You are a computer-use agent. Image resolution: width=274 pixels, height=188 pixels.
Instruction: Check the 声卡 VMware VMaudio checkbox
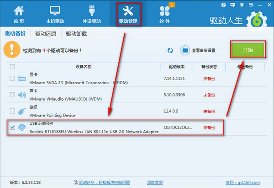(x=12, y=95)
